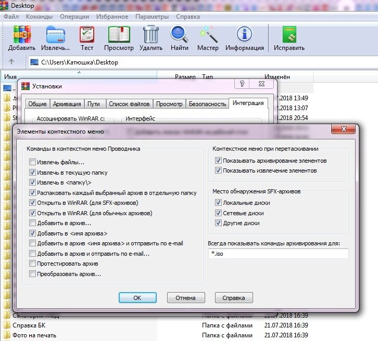This screenshot has height=341, width=378.
Task: Switch to the Общие tab
Action: tap(37, 104)
